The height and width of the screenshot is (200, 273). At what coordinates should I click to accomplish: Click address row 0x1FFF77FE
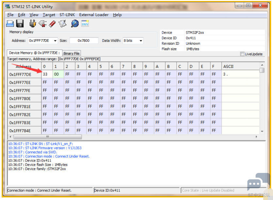24,90
